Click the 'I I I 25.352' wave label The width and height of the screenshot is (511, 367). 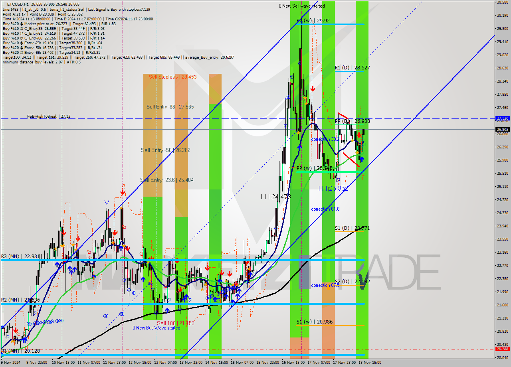[x=333, y=188]
